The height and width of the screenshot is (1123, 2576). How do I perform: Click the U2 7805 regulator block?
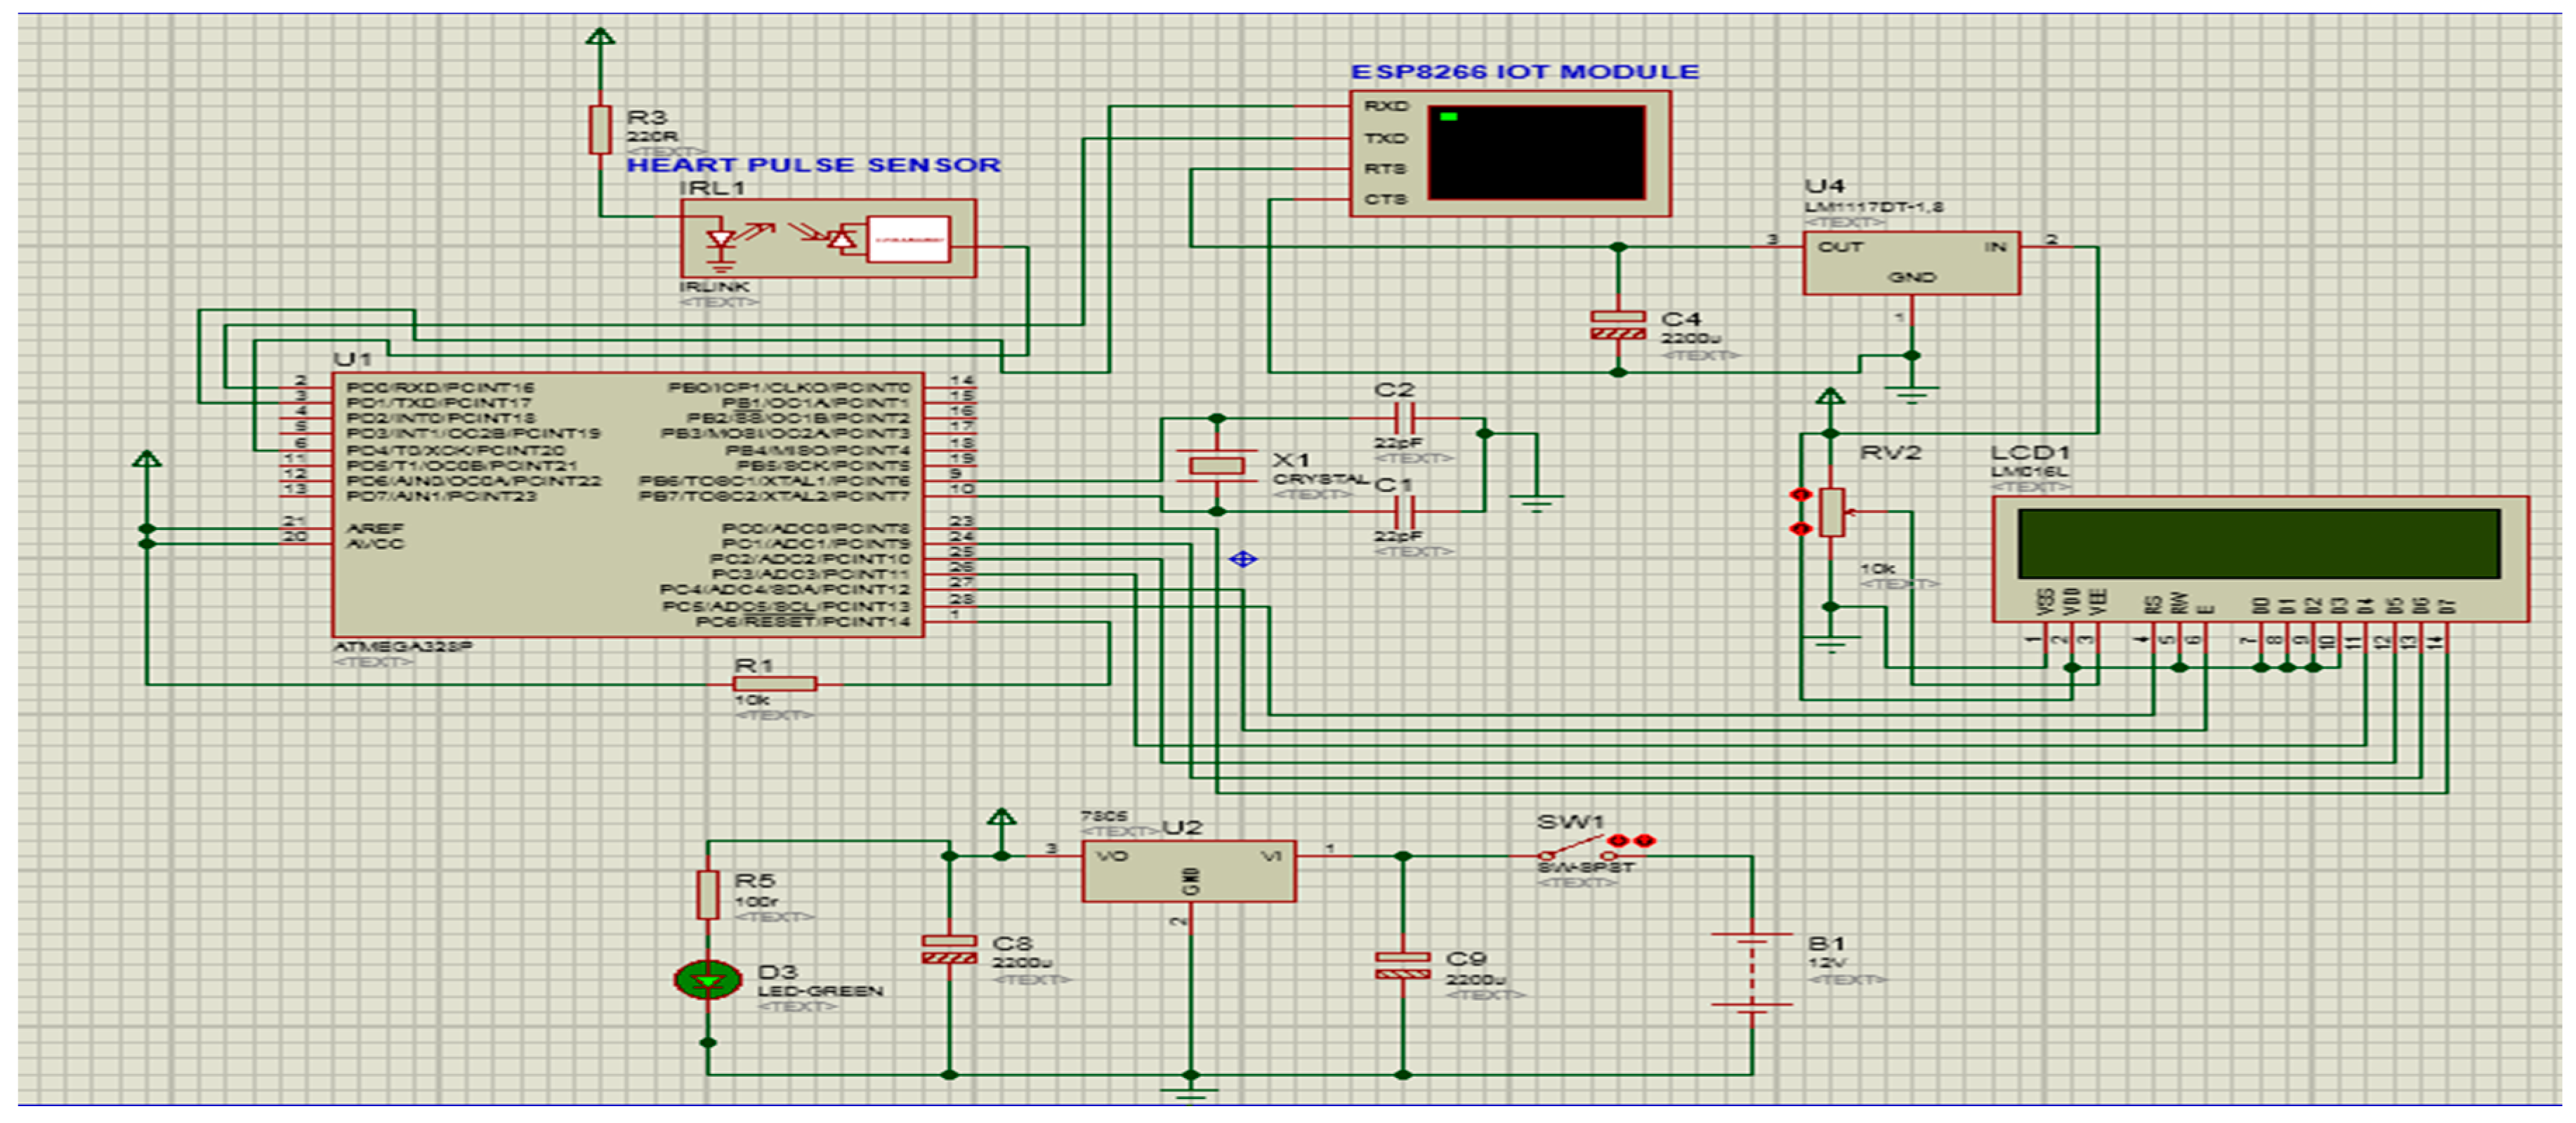click(1188, 870)
